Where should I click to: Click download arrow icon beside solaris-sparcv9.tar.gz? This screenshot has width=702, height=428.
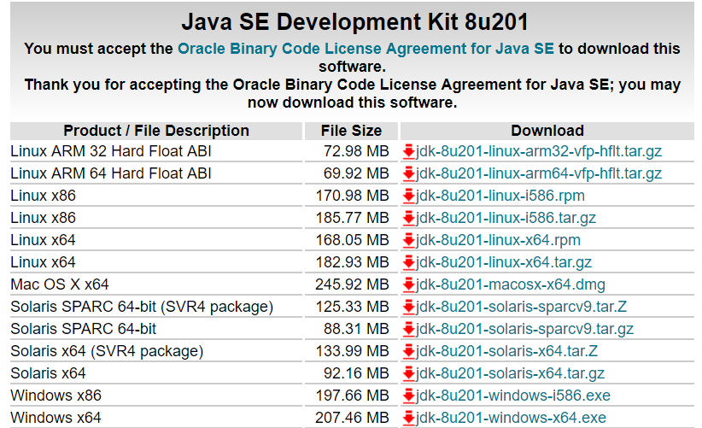[408, 329]
